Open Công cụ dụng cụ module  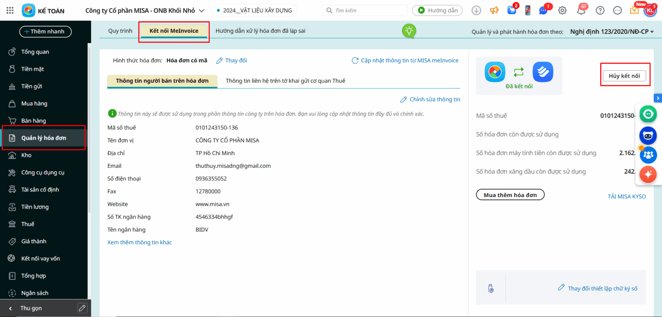[x=43, y=172]
